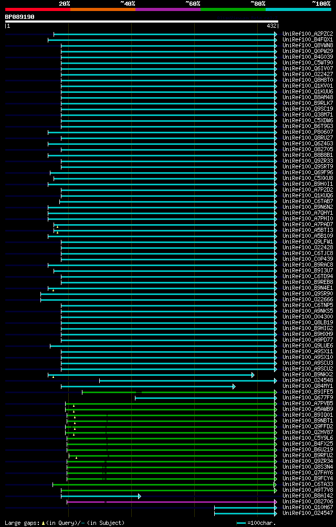Viewport: 336px width, 527px height.
Task: Select UniRef100_B9HXH9 label
Action: (308, 334)
